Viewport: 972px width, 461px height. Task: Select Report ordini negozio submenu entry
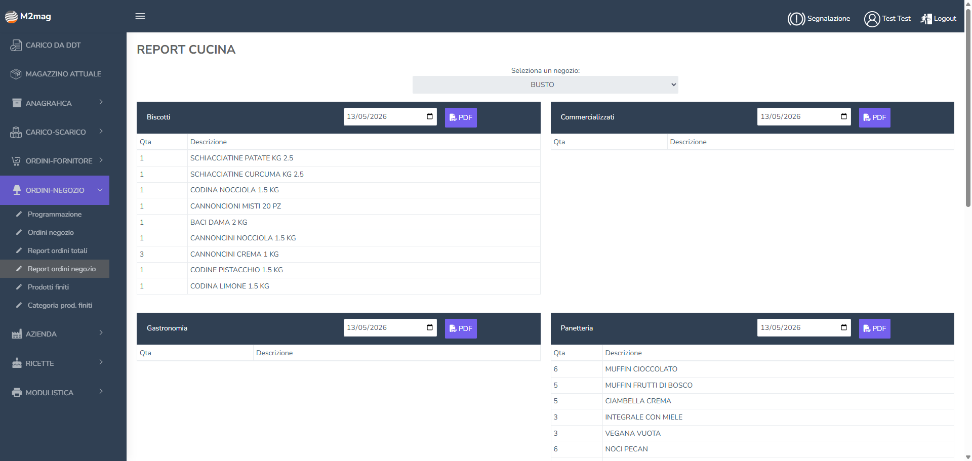[55, 269]
